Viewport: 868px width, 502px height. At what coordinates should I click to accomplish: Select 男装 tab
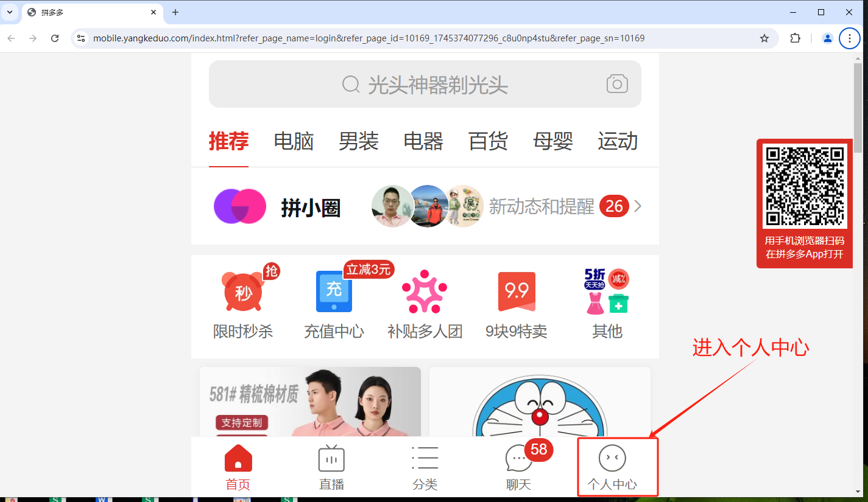pos(358,141)
